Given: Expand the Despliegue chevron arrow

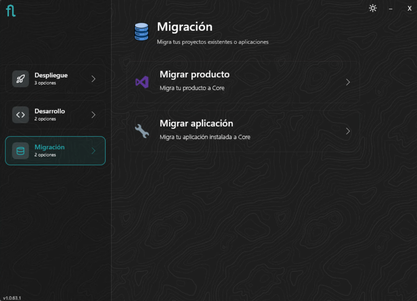Looking at the screenshot, I should click(93, 79).
